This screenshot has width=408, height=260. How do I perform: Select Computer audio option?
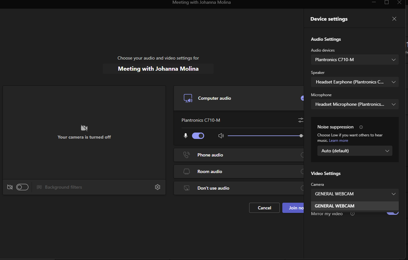pyautogui.click(x=239, y=98)
